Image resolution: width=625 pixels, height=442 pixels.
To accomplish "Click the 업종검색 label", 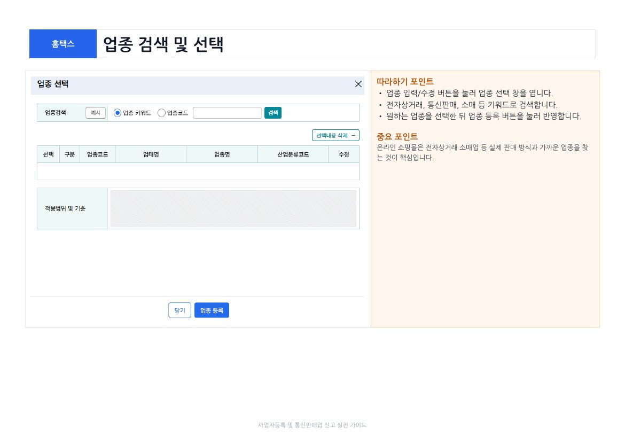I will (x=56, y=113).
